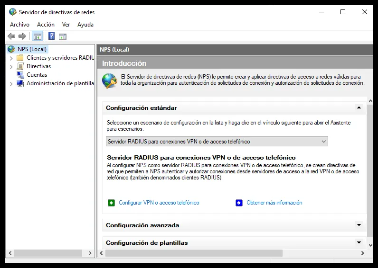Click the details pane vertical scroll down arrow
The image size is (378, 268).
click(370, 245)
